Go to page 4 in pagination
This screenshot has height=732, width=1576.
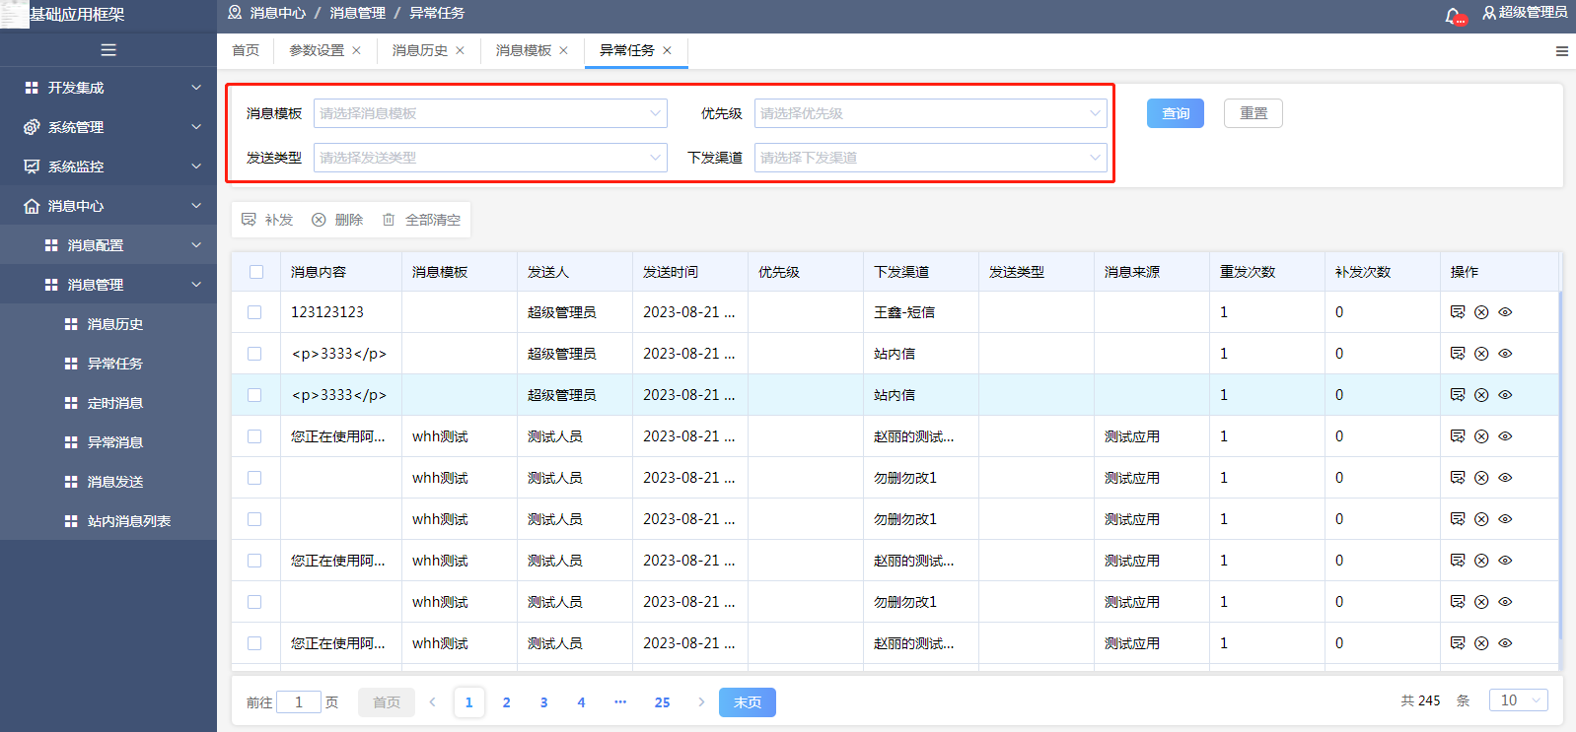582,702
